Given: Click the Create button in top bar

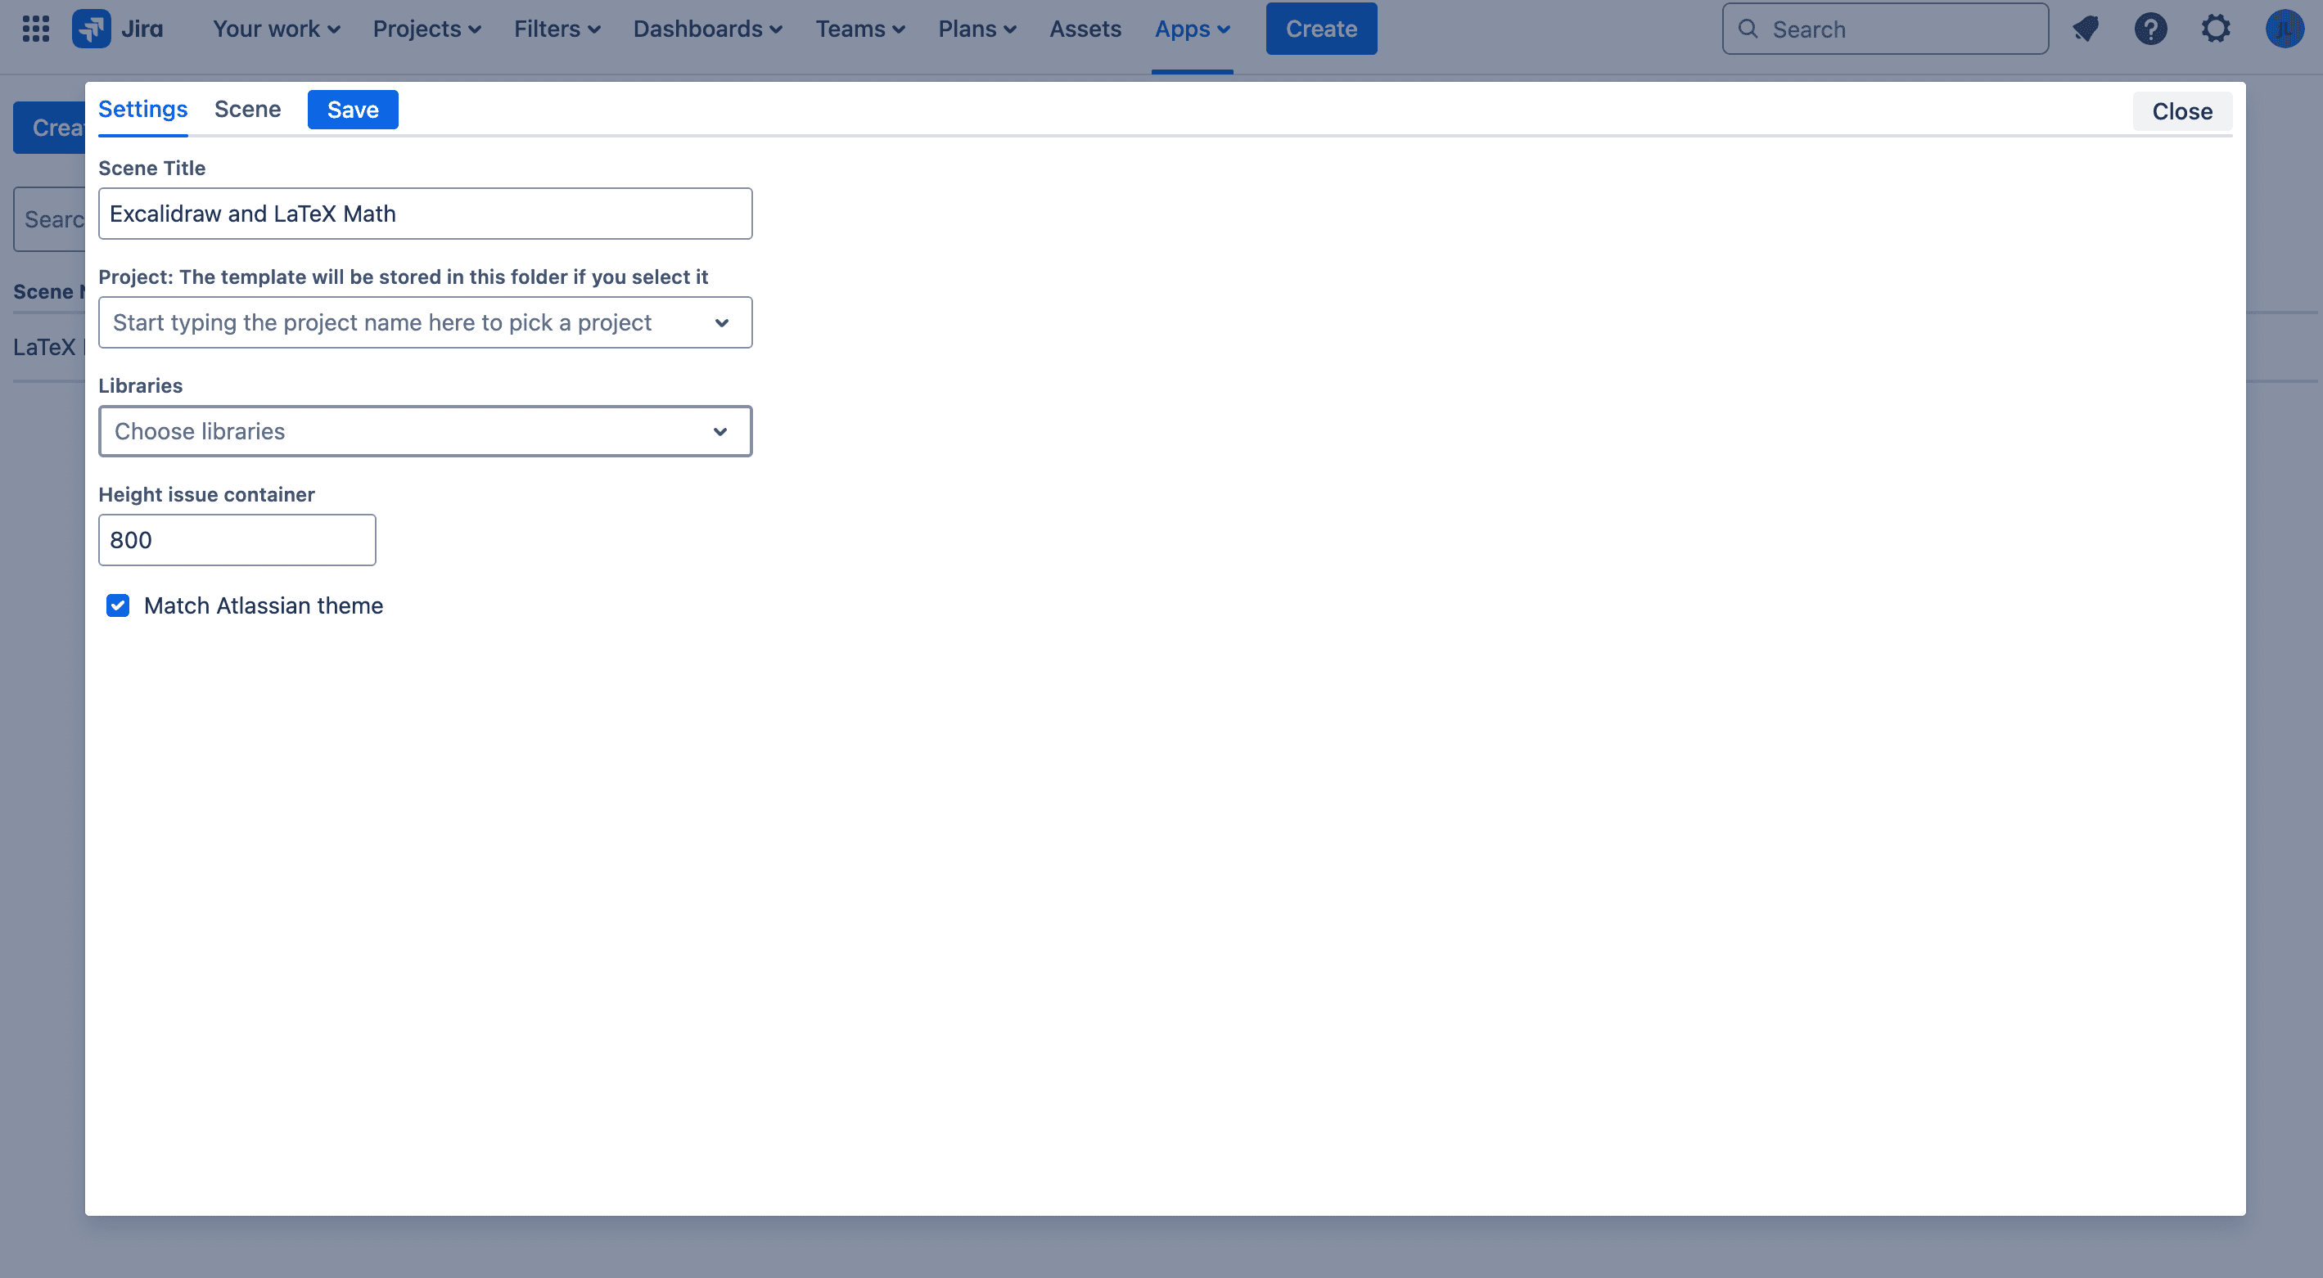Looking at the screenshot, I should point(1321,29).
